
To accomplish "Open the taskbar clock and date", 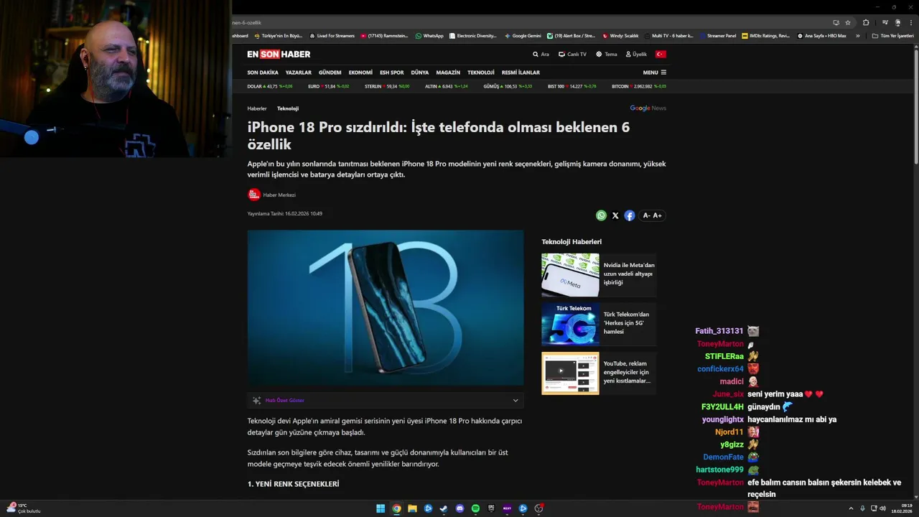I will [x=902, y=508].
